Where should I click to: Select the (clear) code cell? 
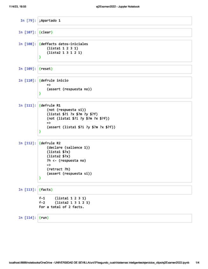115,33
